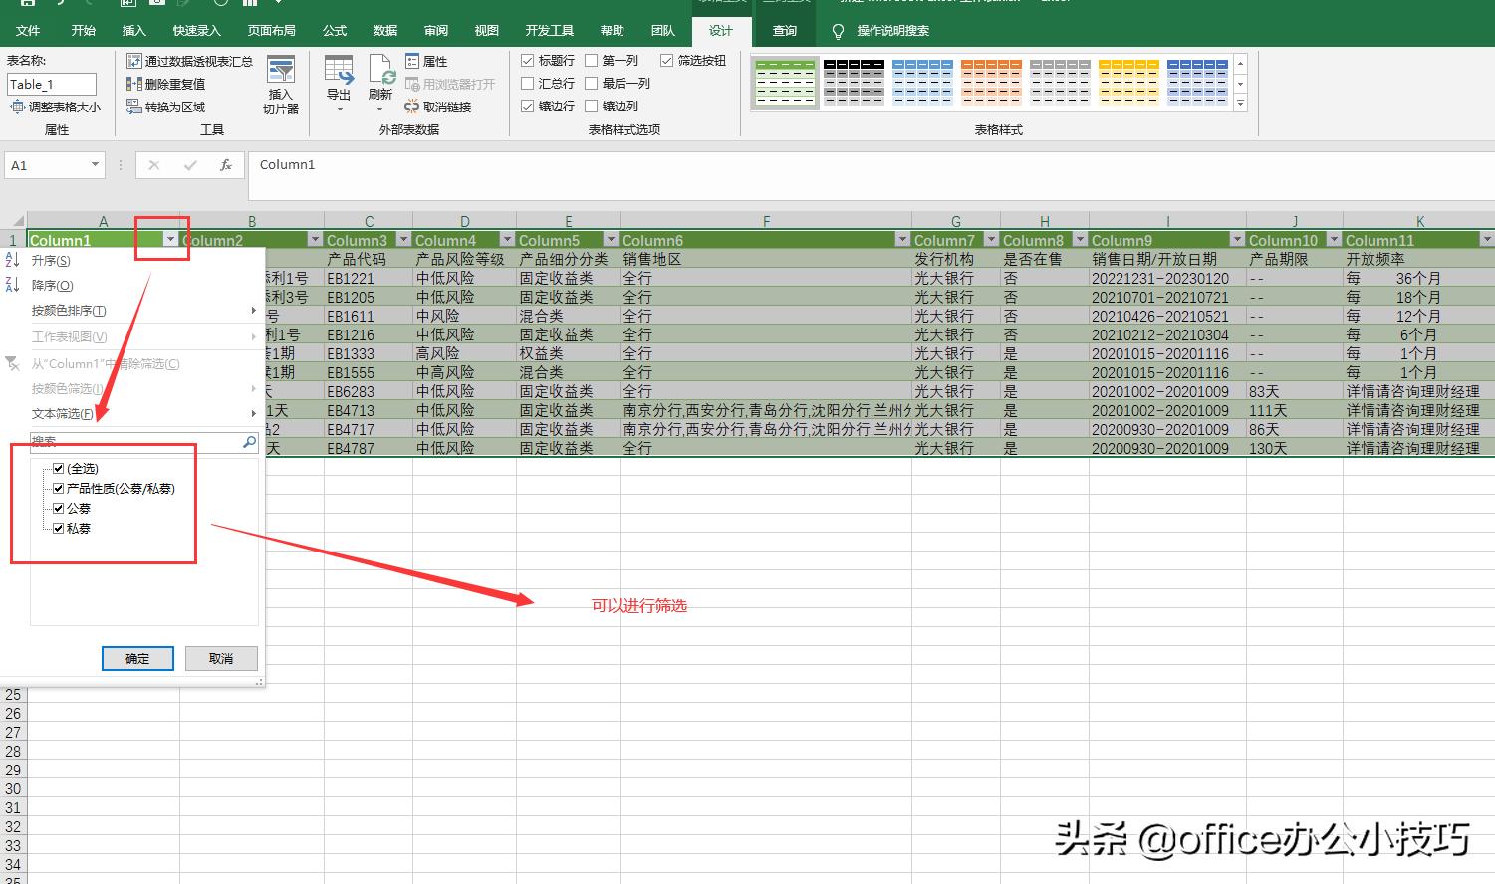Screen dimensions: 1495x884
Task: Uncheck the 私募 filter value
Action: pos(59,528)
